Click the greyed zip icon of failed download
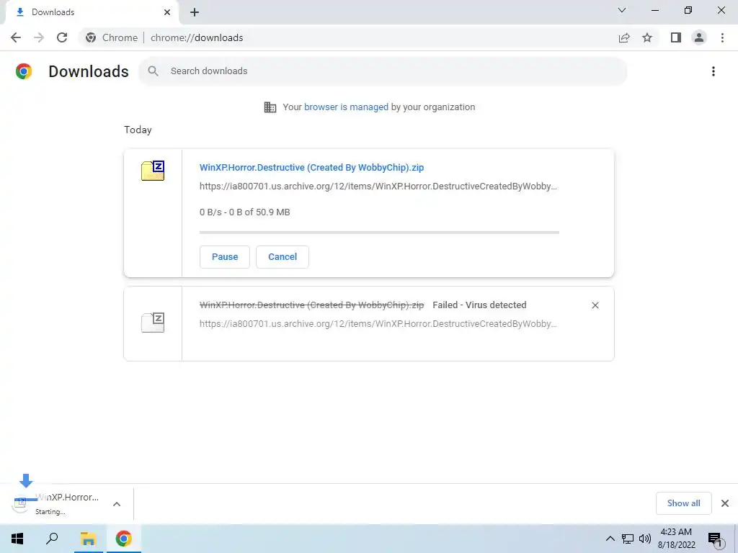This screenshot has height=553, width=738. point(153,323)
